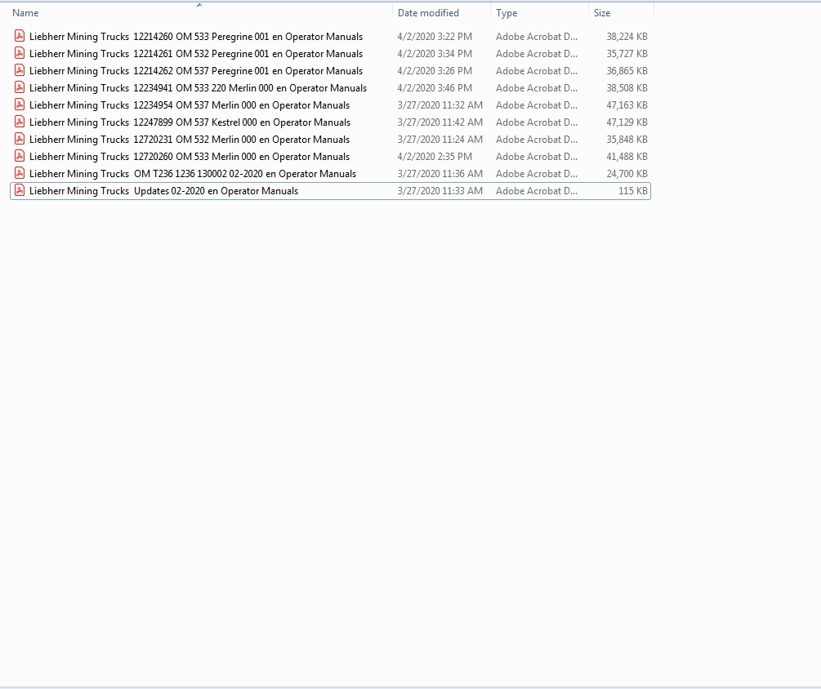Screen dimensions: 821x689
Task: Click PDF icon of 12214262 OM 537 Peregrine file
Action: pos(20,71)
